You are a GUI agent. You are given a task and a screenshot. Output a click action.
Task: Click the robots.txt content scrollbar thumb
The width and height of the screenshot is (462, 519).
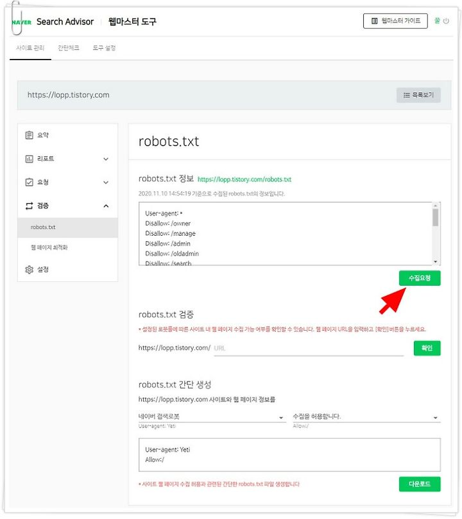click(x=435, y=217)
